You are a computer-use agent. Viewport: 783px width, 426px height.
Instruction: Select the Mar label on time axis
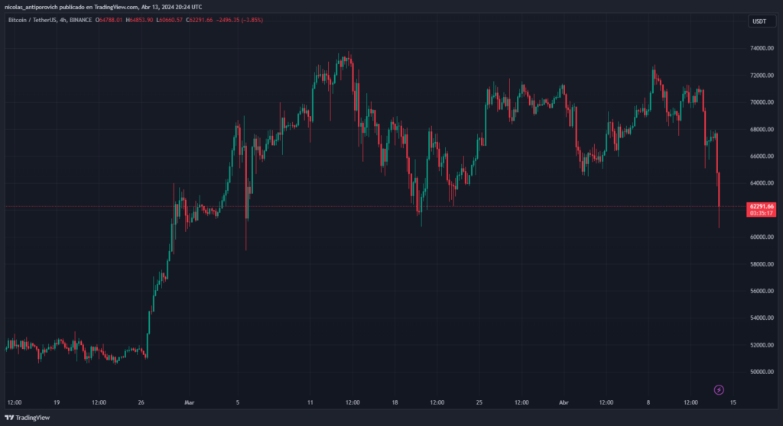pyautogui.click(x=190, y=402)
